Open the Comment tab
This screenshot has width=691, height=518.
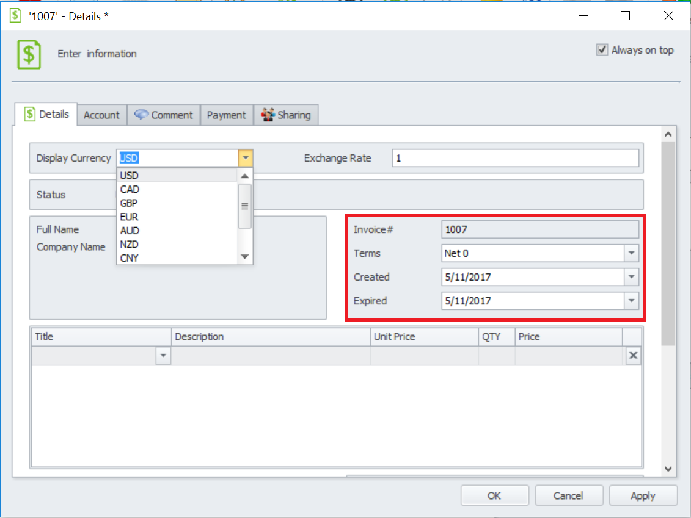tap(164, 115)
